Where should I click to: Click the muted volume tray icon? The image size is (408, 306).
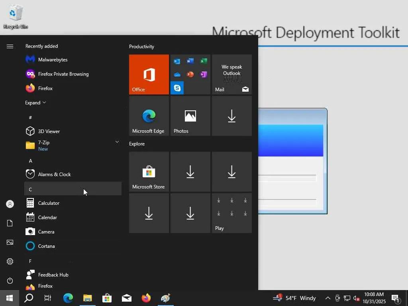click(356, 298)
